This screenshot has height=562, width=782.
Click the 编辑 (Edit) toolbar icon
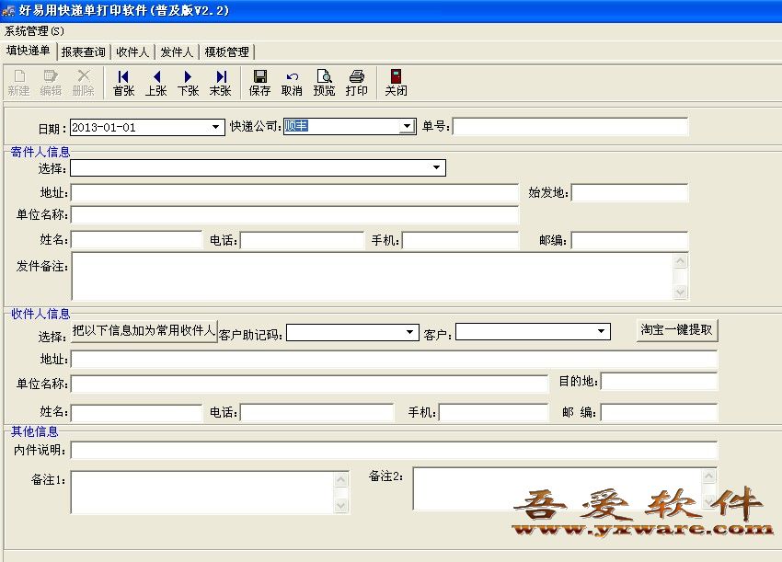point(51,82)
